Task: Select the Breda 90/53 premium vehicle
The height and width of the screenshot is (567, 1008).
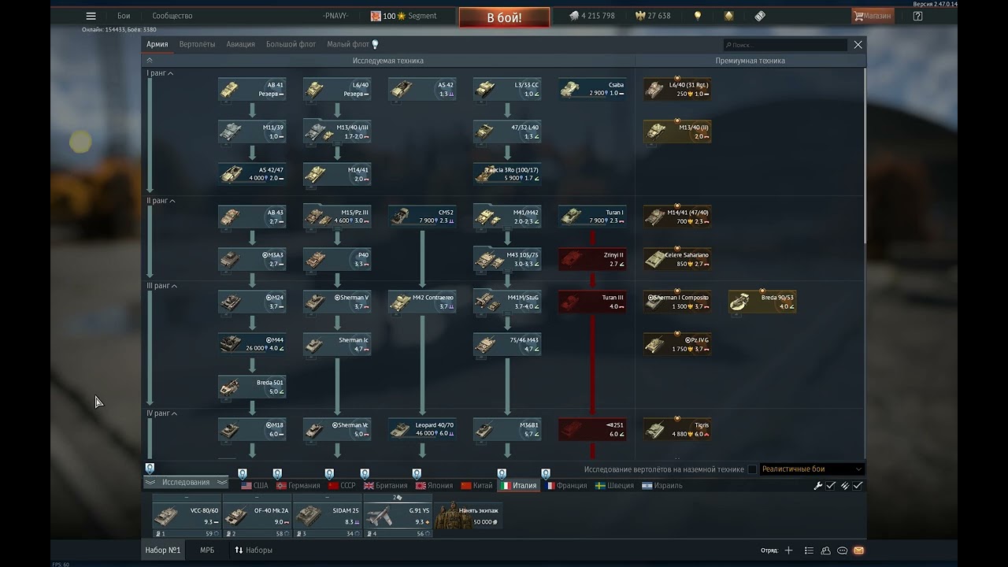Action: pos(762,302)
